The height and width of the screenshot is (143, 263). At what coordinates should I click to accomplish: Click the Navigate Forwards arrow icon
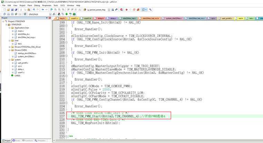point(47,10)
